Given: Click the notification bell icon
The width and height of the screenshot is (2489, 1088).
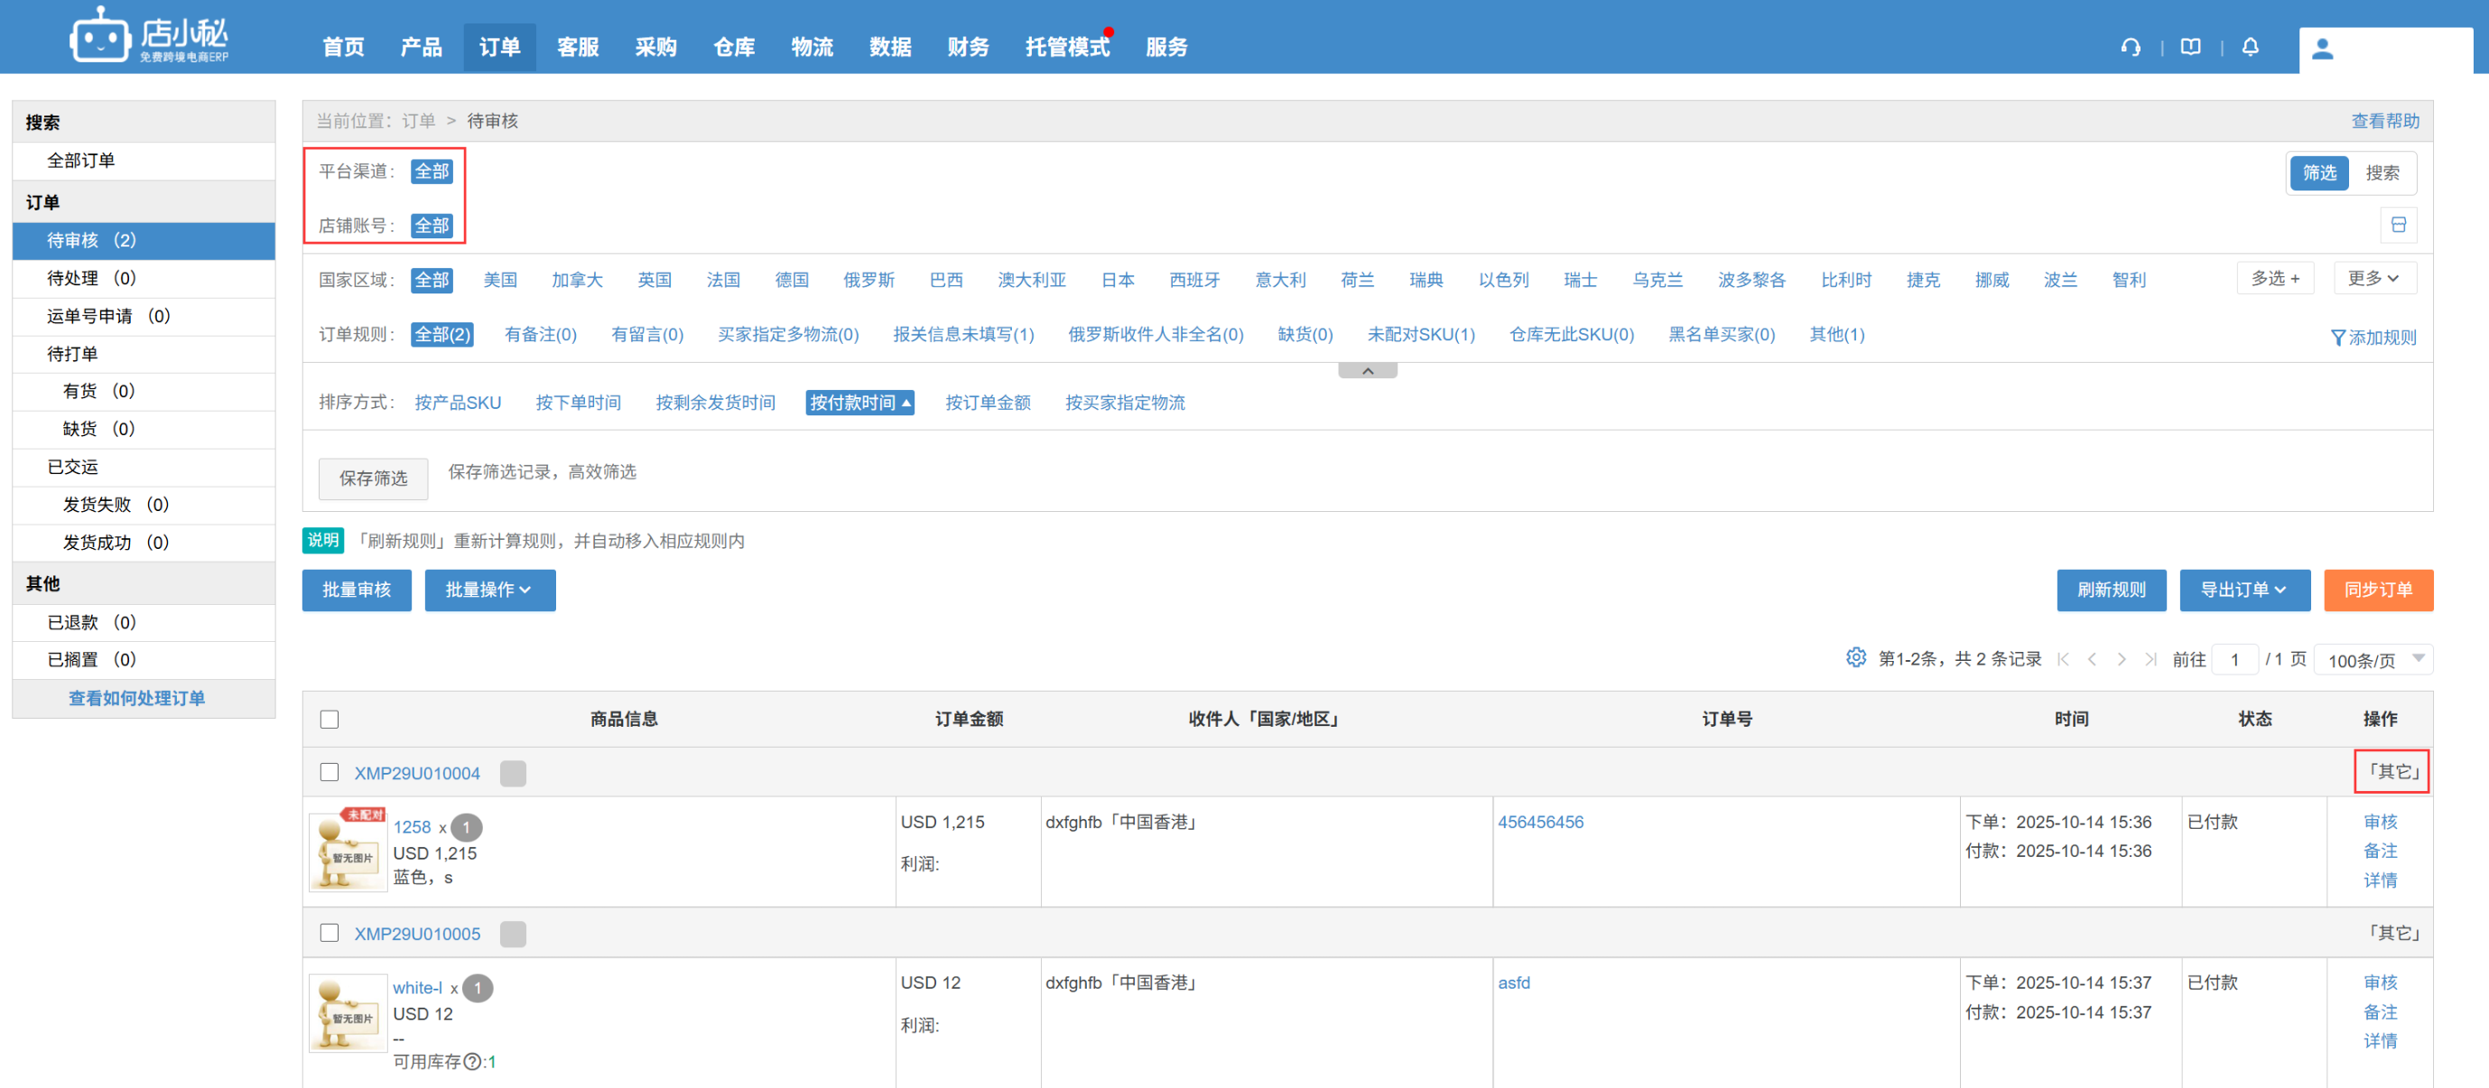Looking at the screenshot, I should pos(2251,47).
